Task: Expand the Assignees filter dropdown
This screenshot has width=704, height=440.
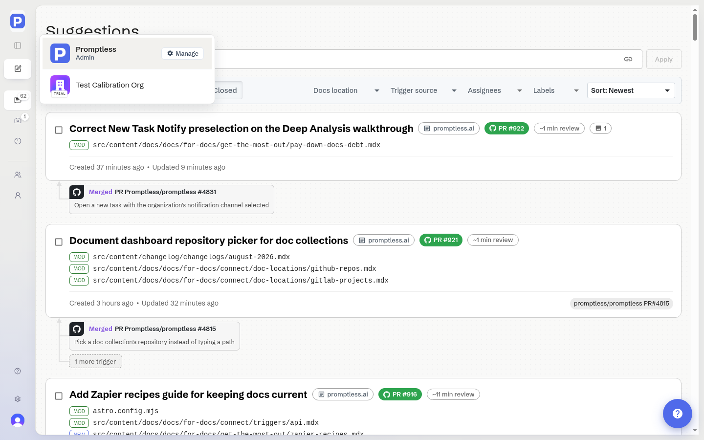Action: 495,90
